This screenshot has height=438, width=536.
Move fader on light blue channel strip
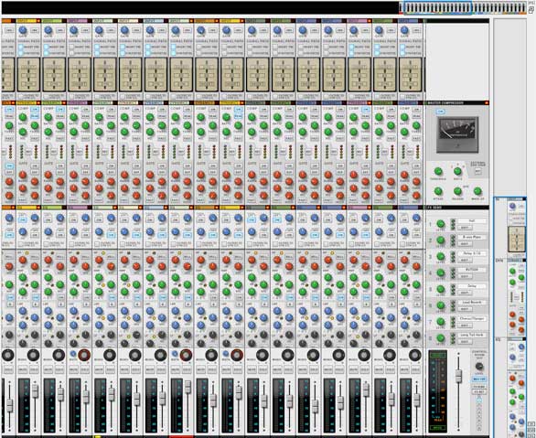click(x=162, y=399)
